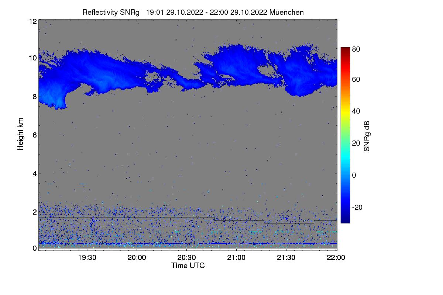The width and height of the screenshot is (443, 295).
Task: Click the height axis value 12
Action: tap(32, 21)
